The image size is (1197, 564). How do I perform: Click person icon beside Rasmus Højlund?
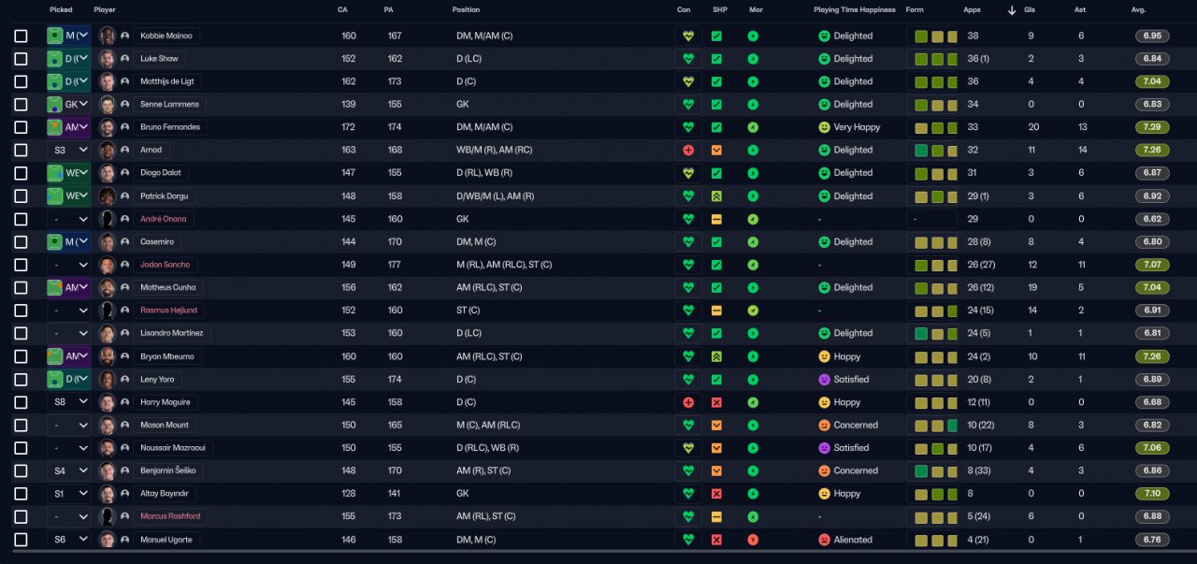pos(124,311)
